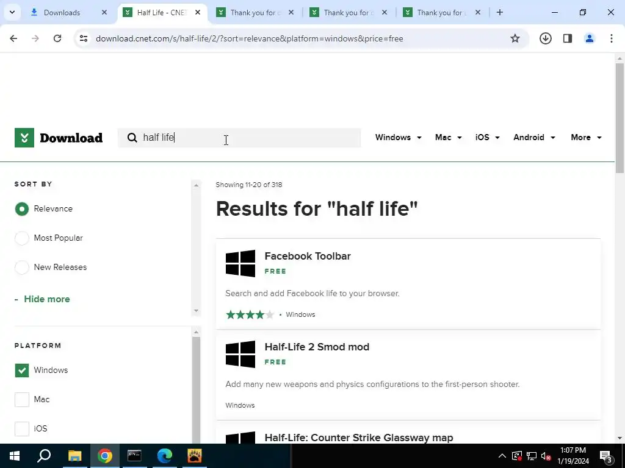Click the network tray icon
Image resolution: width=625 pixels, height=468 pixels.
point(532,456)
